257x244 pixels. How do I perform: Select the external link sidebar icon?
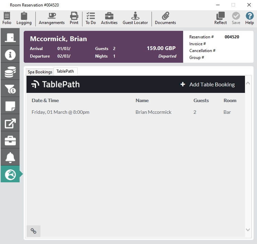click(10, 123)
